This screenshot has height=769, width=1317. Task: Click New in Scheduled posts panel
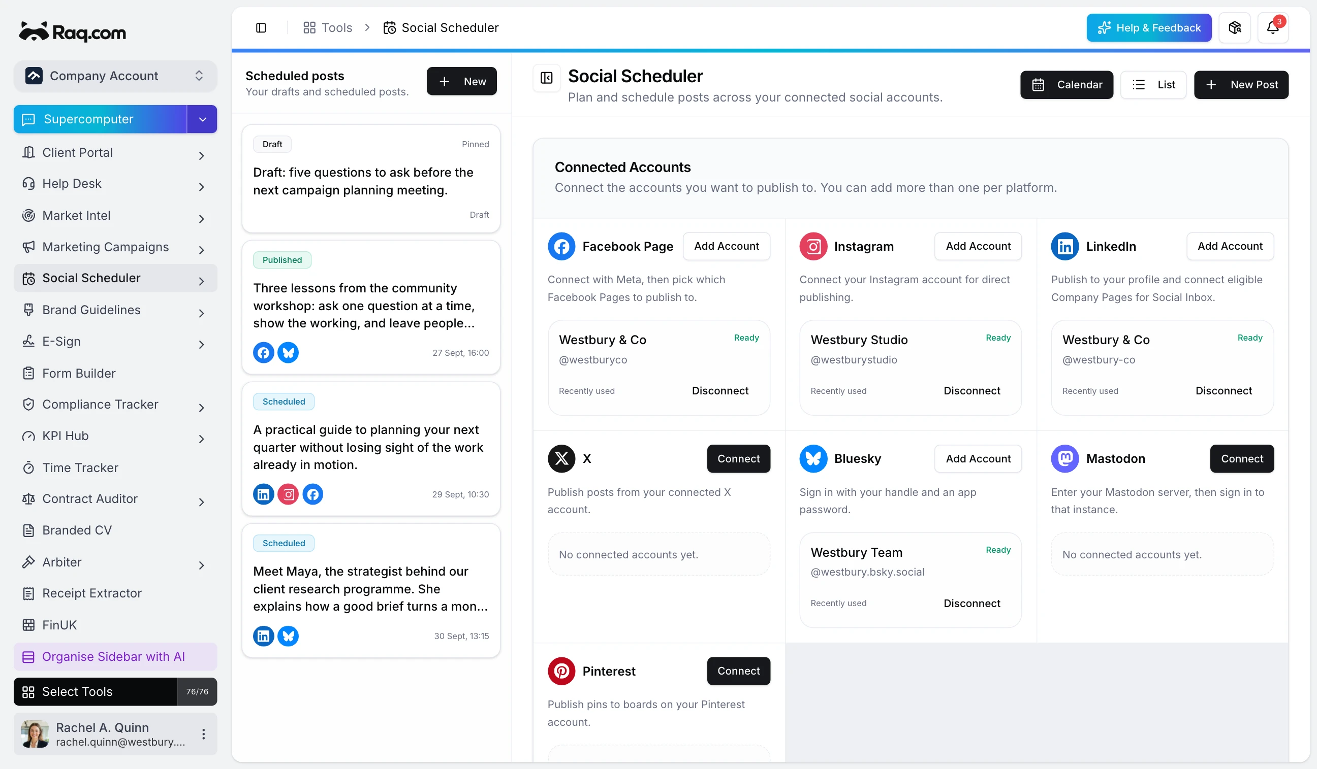click(x=461, y=81)
